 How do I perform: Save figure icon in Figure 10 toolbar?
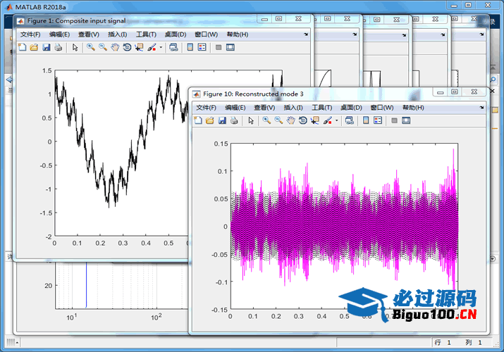point(222,120)
